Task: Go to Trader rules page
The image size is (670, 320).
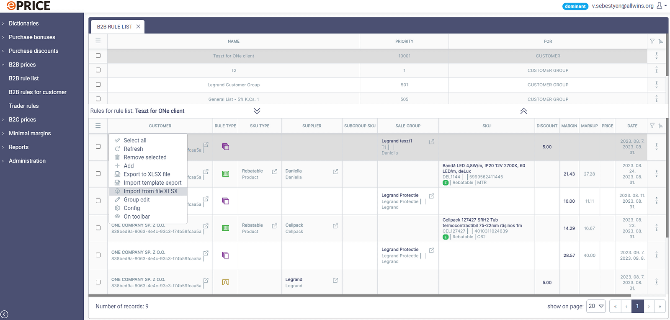Action: [23, 106]
